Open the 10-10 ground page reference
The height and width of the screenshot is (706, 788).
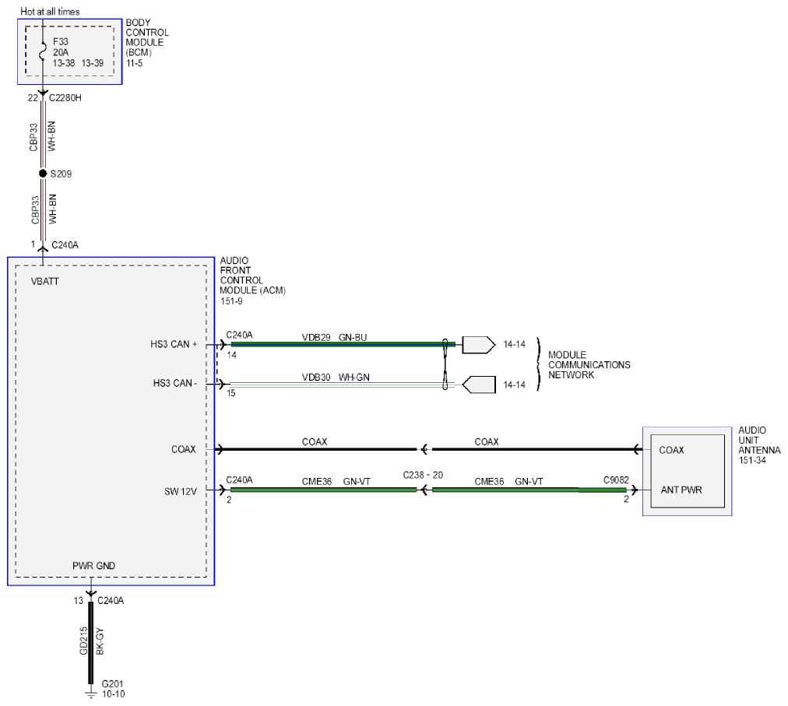[113, 694]
